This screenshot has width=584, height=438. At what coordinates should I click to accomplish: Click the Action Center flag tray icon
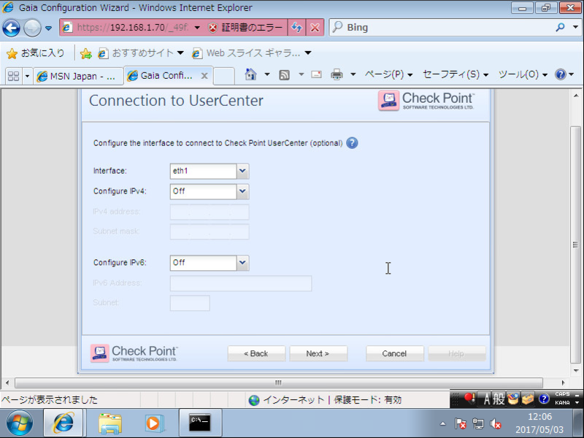(x=461, y=424)
